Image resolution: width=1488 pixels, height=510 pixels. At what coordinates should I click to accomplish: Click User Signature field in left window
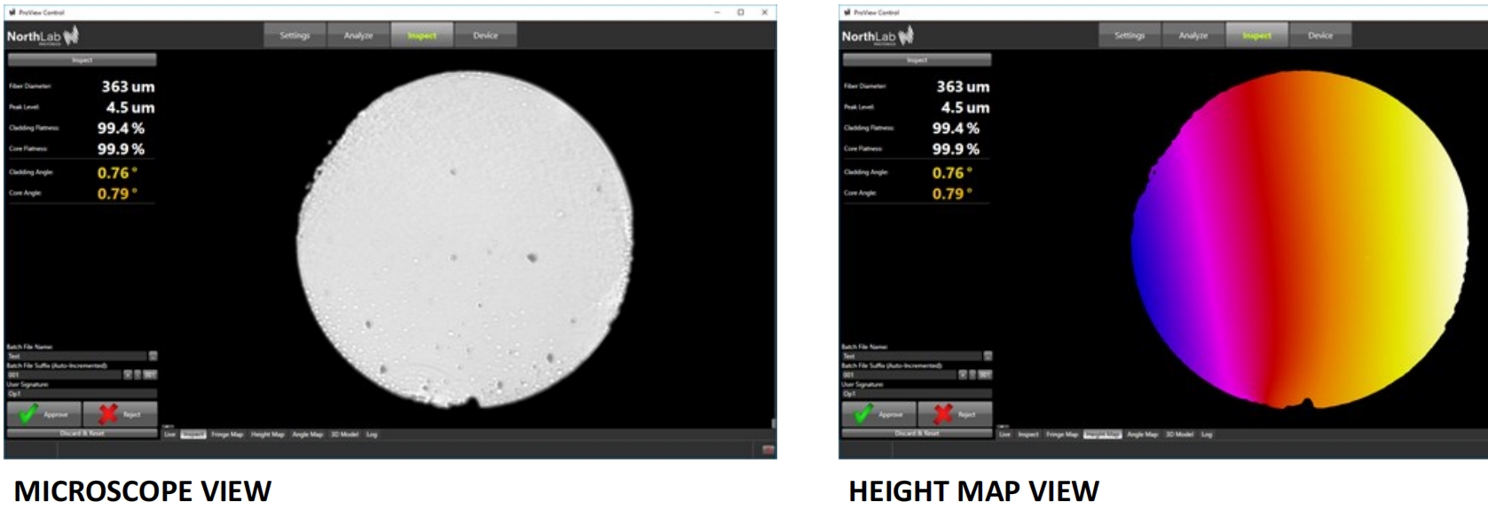(x=82, y=393)
